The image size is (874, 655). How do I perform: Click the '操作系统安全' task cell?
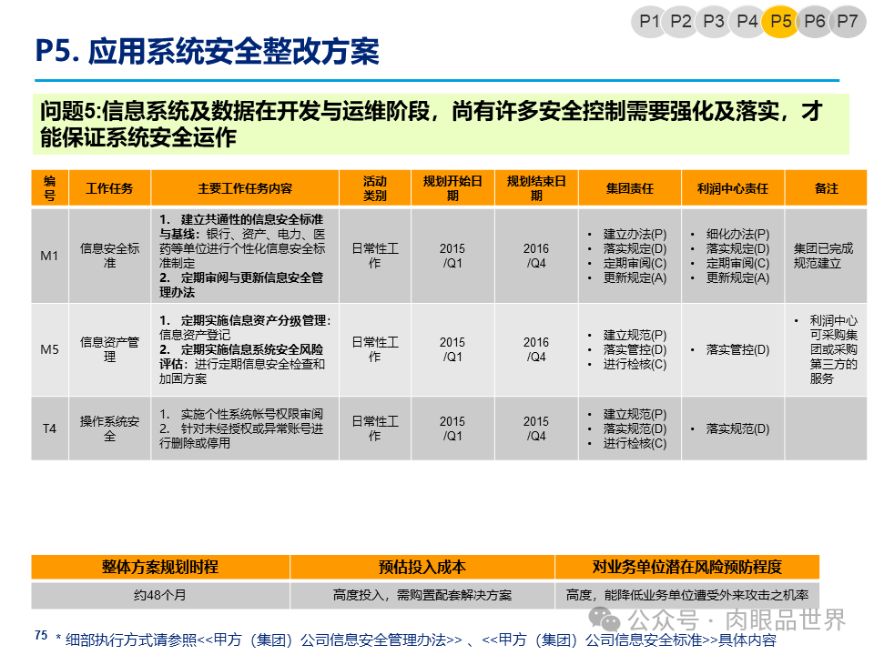(x=109, y=428)
